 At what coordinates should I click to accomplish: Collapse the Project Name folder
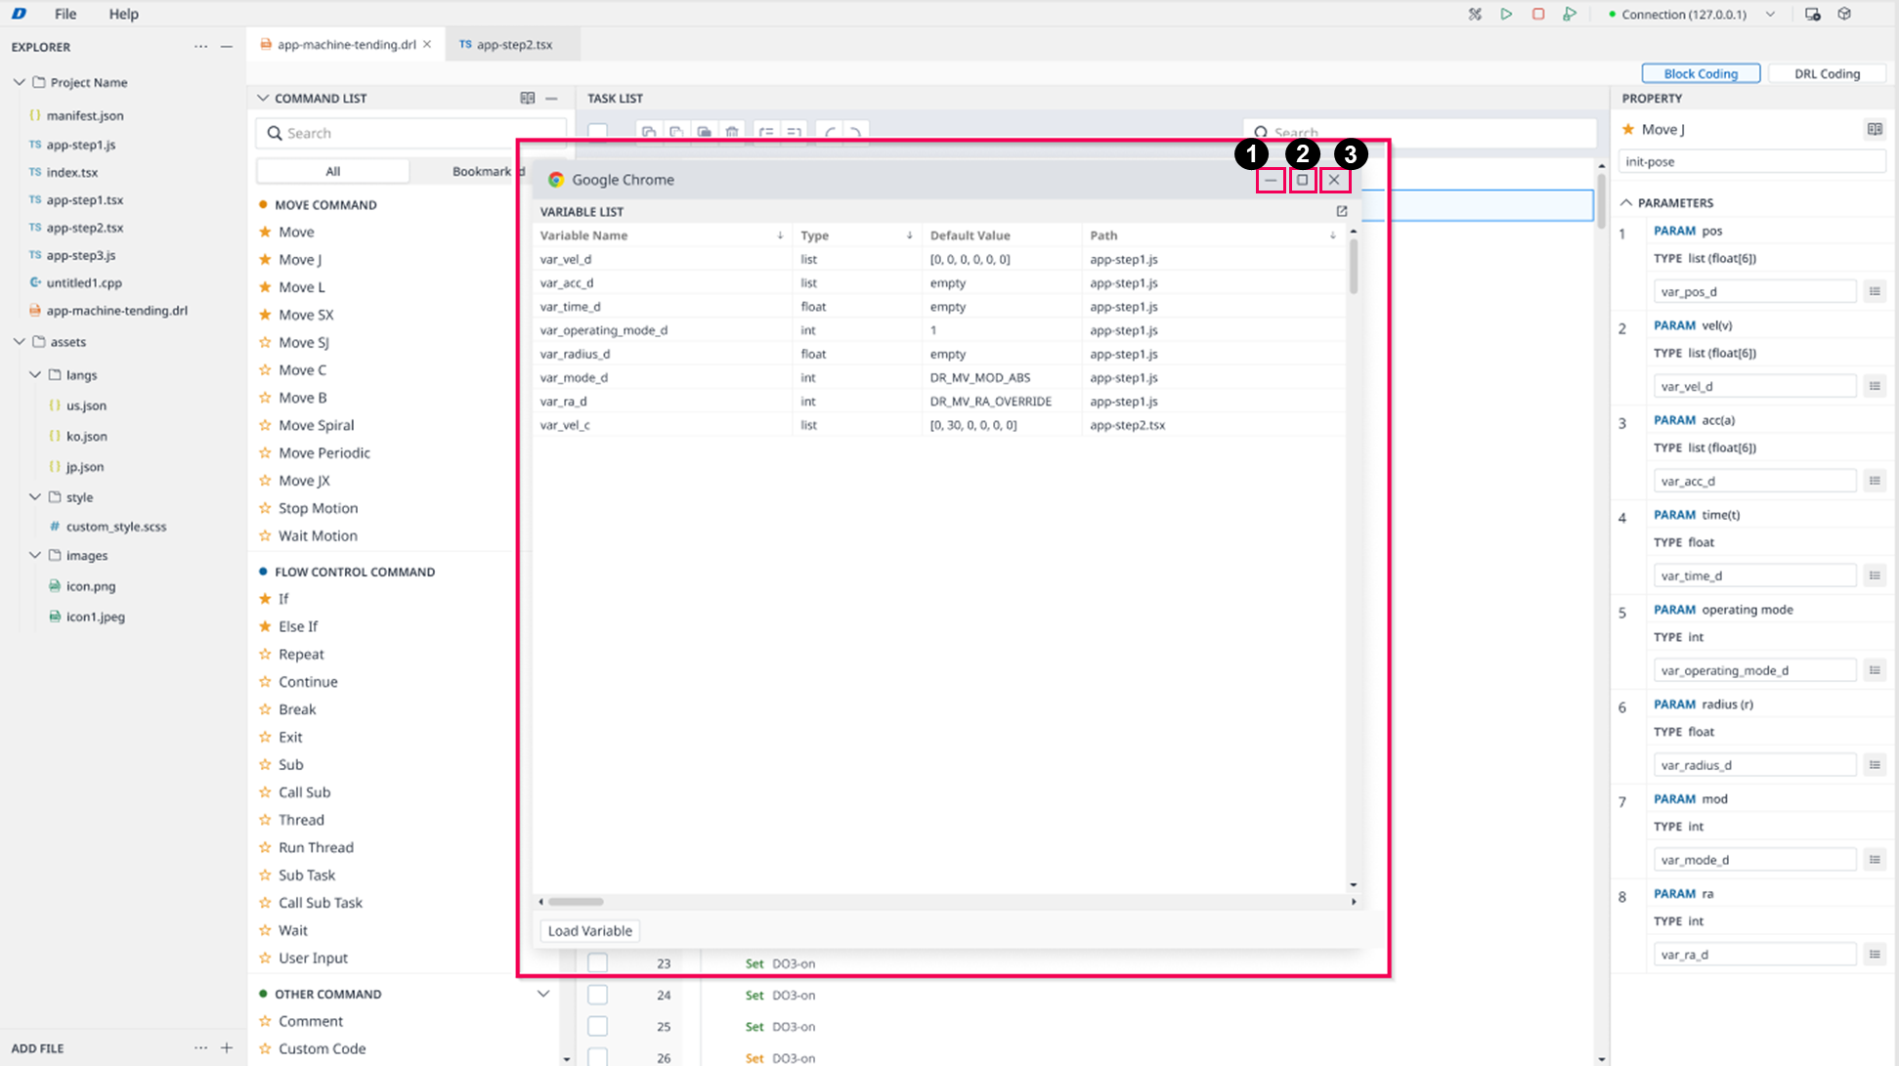tap(19, 82)
